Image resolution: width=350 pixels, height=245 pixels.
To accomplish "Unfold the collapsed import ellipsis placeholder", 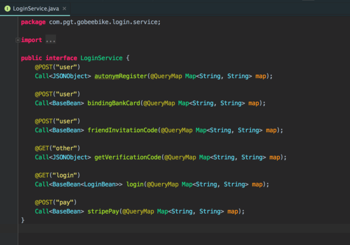I will tap(50, 40).
